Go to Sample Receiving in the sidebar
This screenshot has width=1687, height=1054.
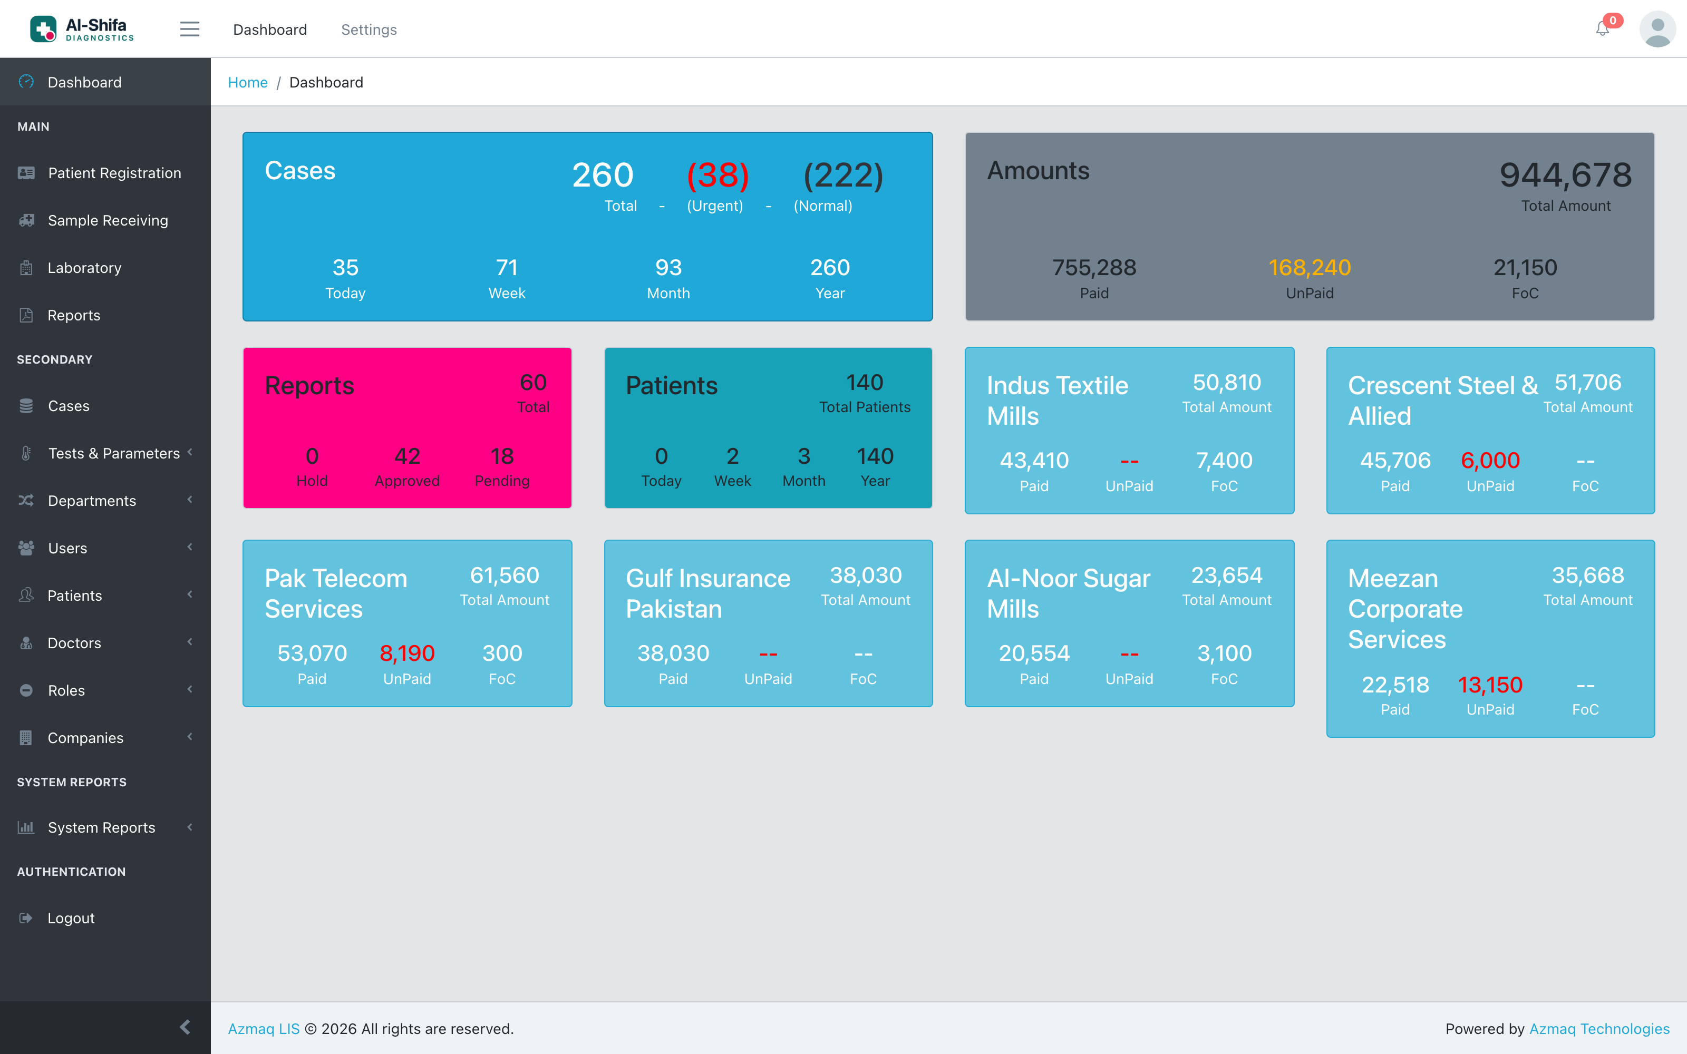coord(105,220)
